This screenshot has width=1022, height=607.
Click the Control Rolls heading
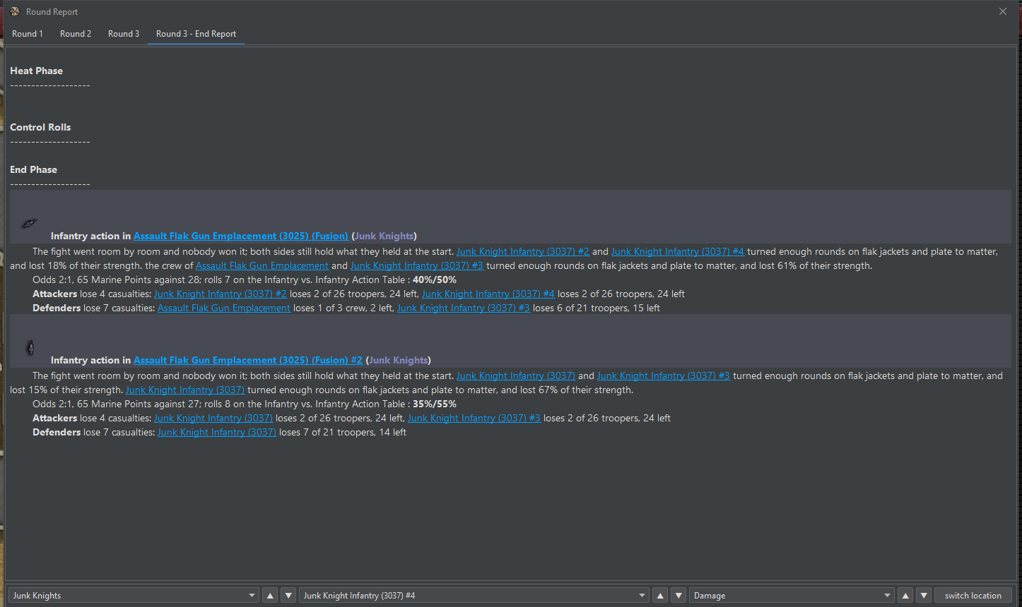(x=40, y=128)
